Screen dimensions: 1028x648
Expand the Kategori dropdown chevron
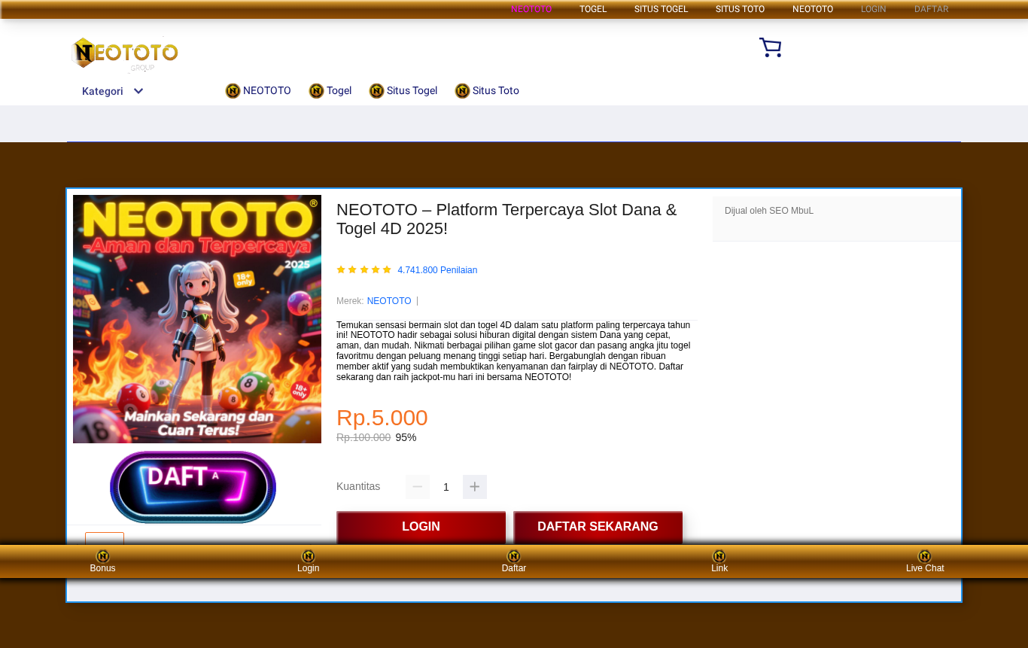pyautogui.click(x=138, y=91)
